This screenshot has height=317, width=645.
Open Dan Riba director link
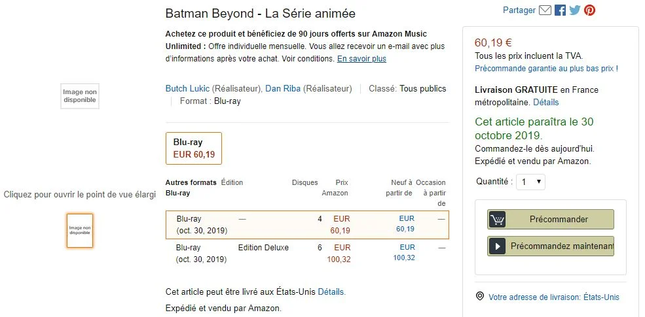pyautogui.click(x=282, y=89)
